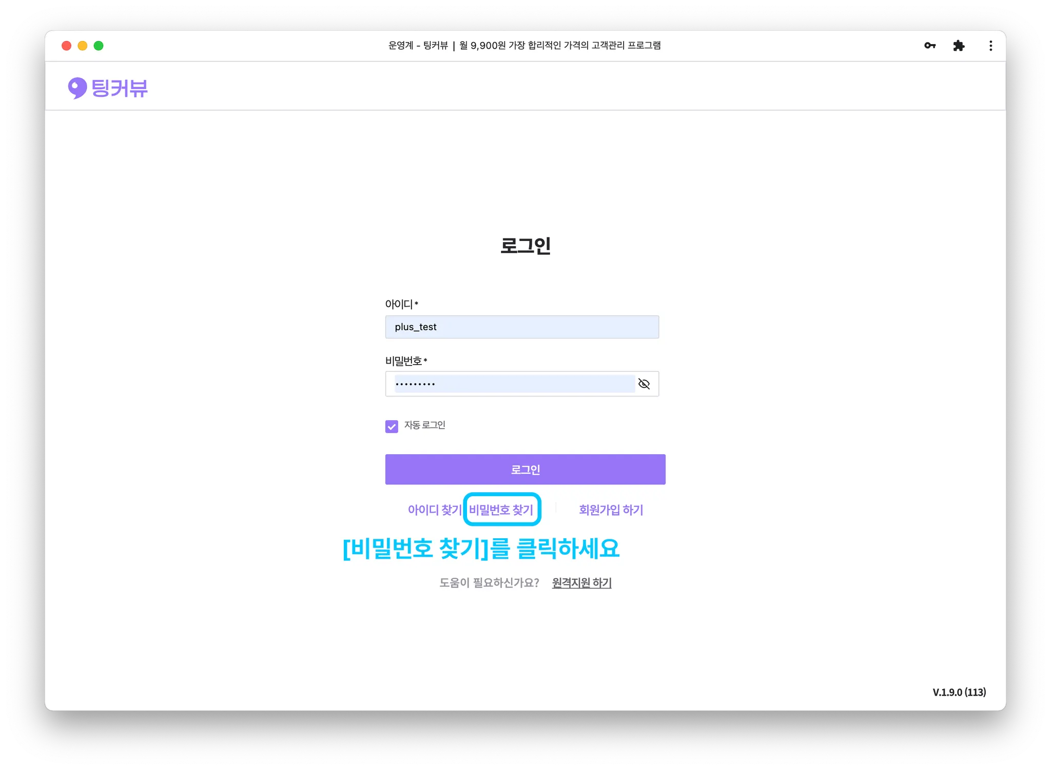Open the three-dot vertical menu

[x=990, y=46]
